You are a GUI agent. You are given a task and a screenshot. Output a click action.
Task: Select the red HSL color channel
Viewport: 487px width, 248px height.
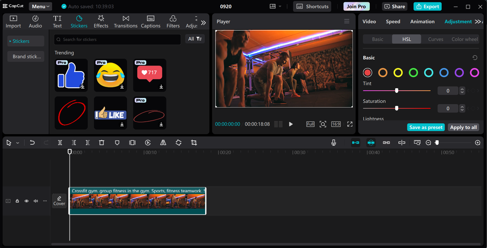tap(368, 73)
